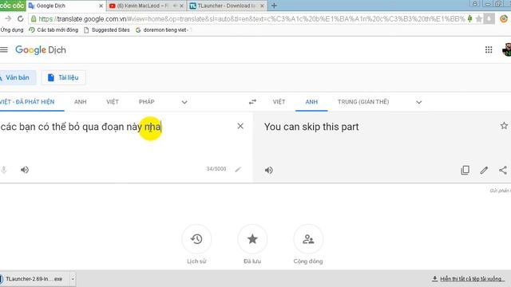511x287 pixels.
Task: Open the Ứng dụng bookmarks shortcut
Action: pos(12,30)
